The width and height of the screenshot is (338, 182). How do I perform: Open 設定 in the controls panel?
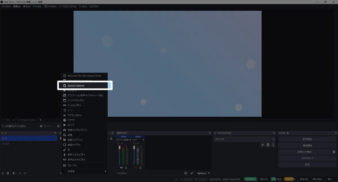pos(307,165)
